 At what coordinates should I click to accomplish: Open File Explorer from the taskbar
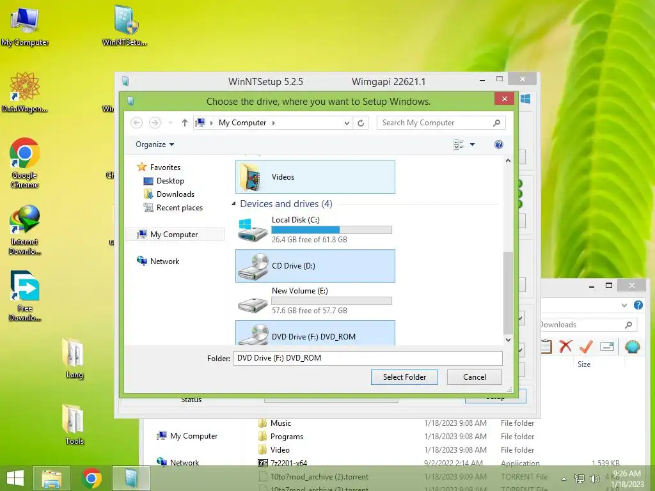point(52,478)
